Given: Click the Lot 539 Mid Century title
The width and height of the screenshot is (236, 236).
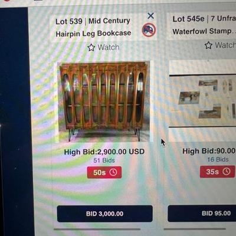Looking at the screenshot, I should 93,27.
